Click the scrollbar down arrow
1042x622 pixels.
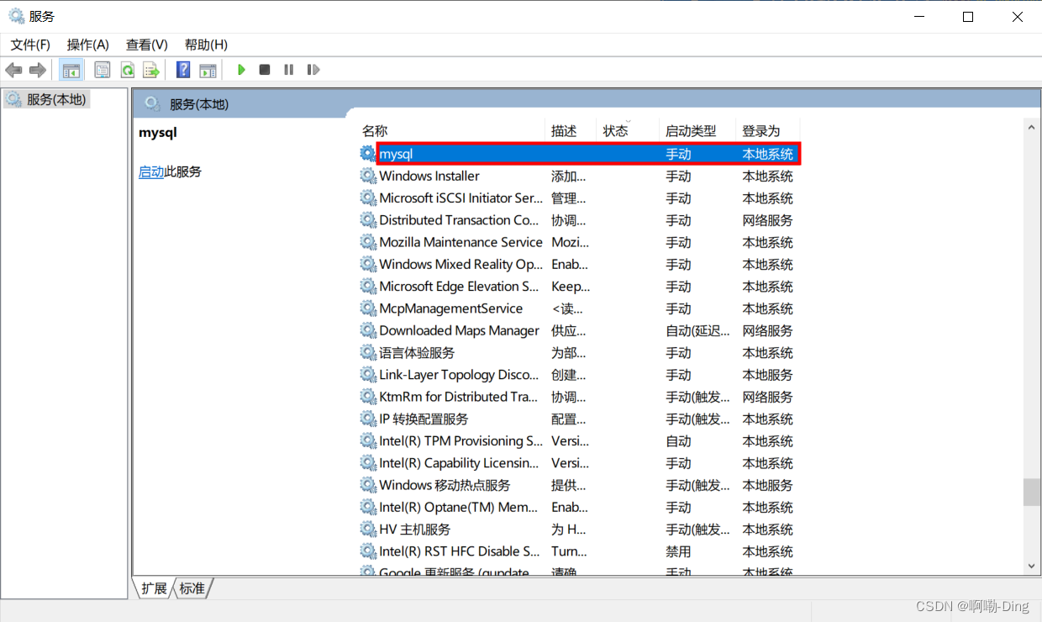click(1031, 566)
